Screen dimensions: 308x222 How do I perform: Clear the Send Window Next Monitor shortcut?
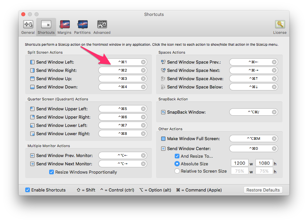coord(144,164)
